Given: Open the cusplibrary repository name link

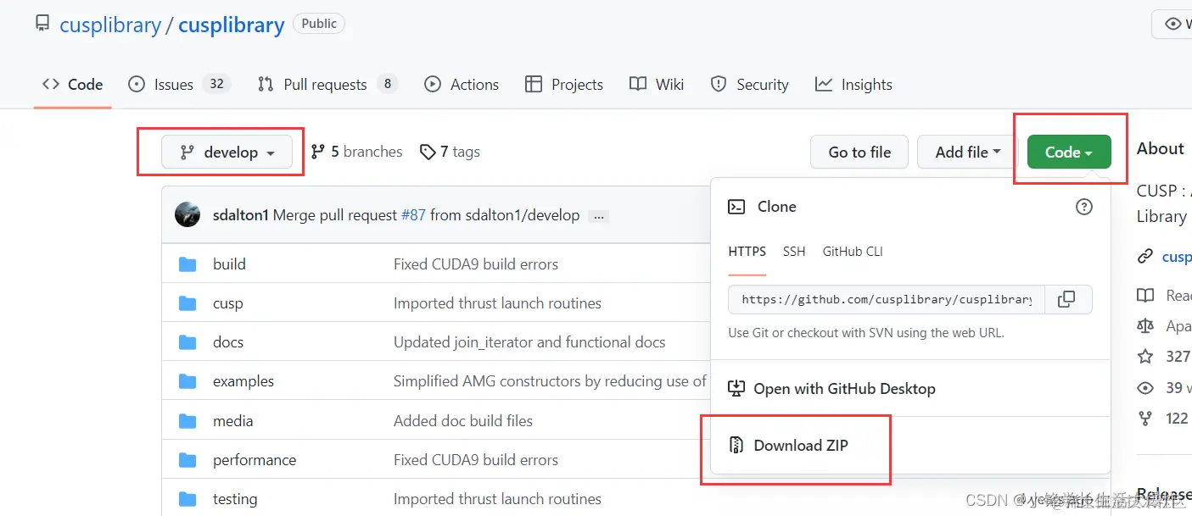Looking at the screenshot, I should pos(231,25).
